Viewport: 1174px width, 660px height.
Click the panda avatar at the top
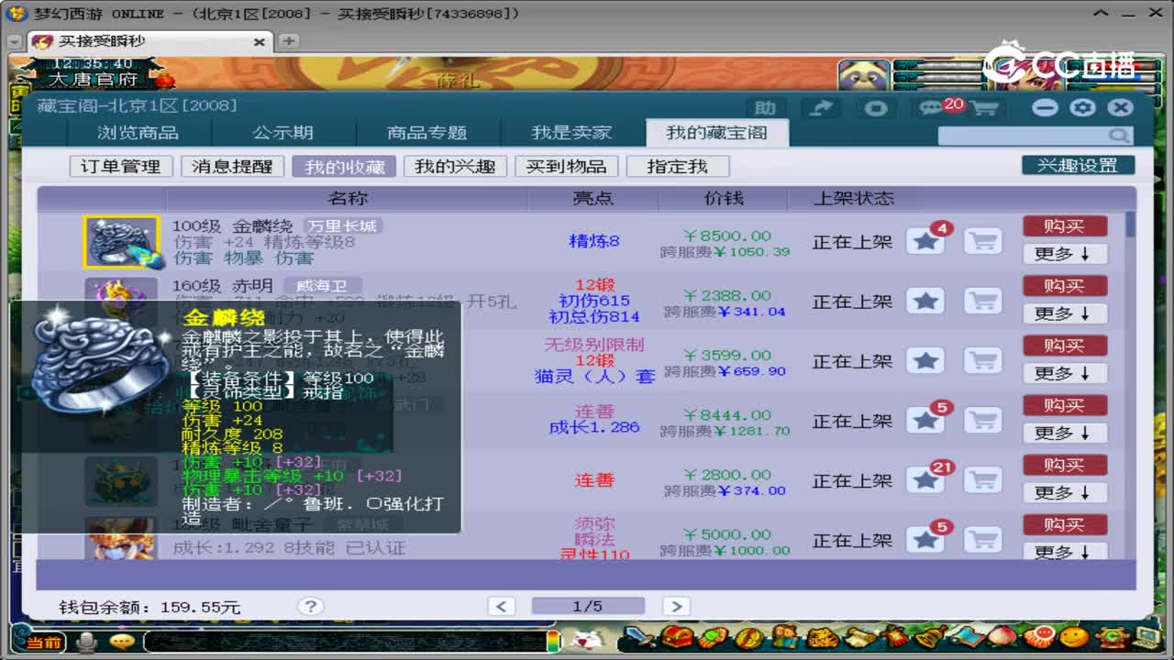(x=863, y=76)
